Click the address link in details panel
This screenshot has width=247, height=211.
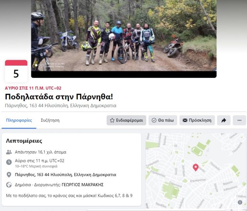coord(66,174)
